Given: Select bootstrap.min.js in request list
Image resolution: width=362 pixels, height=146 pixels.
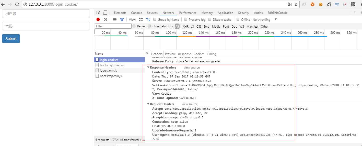Looking at the screenshot, I should click(119, 76).
